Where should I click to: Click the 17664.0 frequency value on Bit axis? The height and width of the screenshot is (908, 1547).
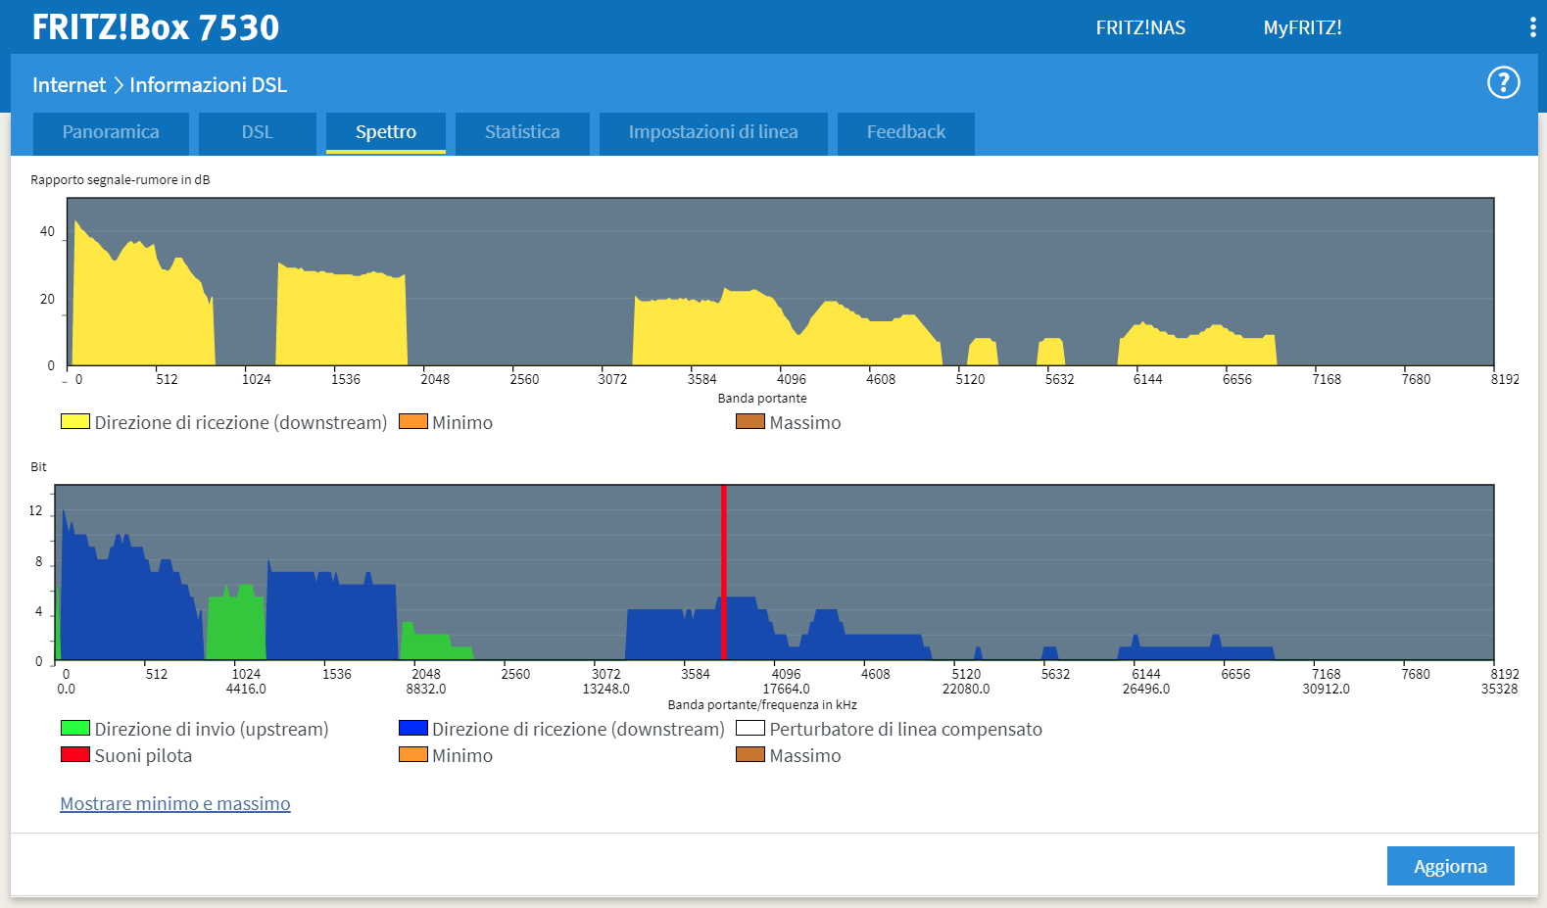pyautogui.click(x=787, y=689)
